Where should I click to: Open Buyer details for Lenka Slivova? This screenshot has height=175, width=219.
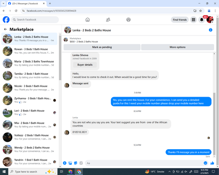85,65
